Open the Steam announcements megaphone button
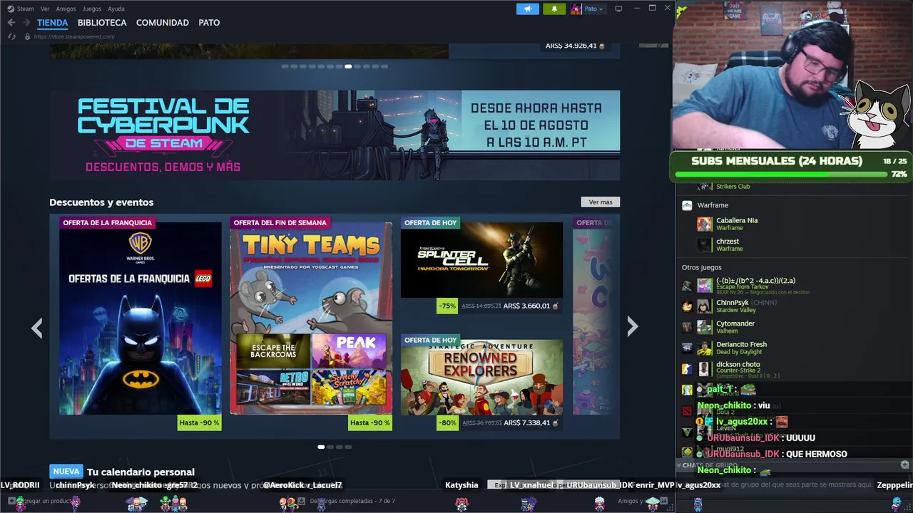 [528, 9]
